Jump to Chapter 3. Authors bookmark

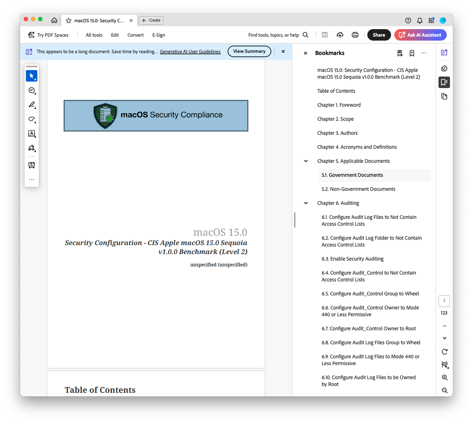click(x=337, y=133)
